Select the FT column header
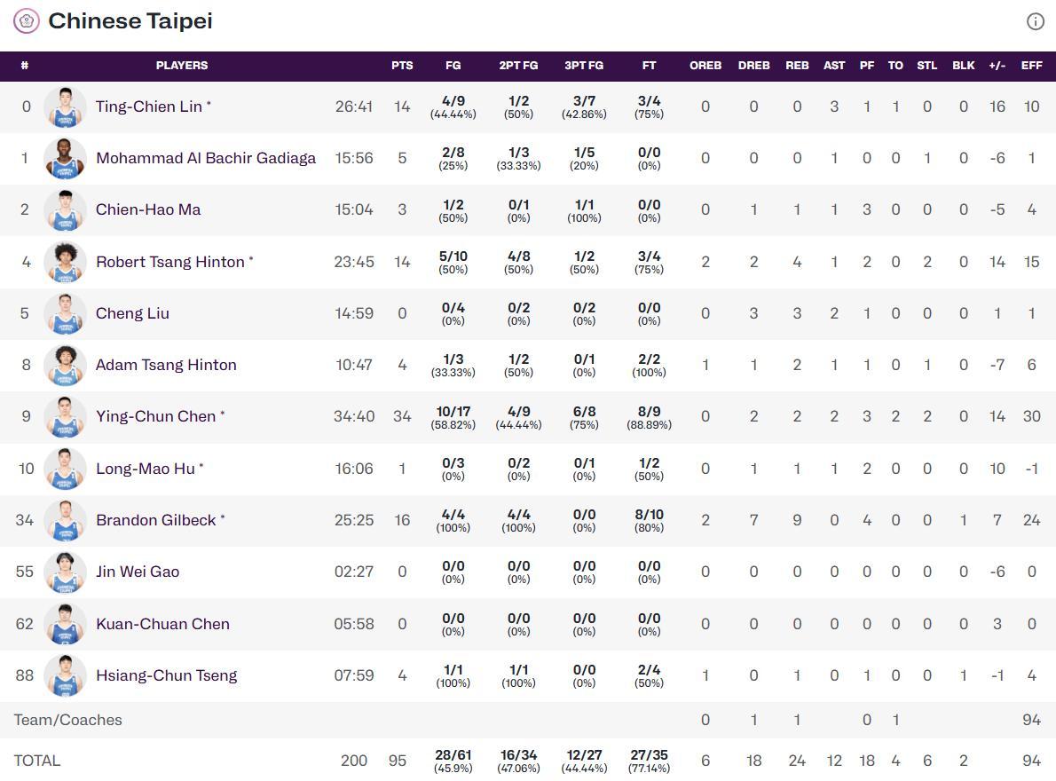The width and height of the screenshot is (1056, 781). tap(650, 66)
